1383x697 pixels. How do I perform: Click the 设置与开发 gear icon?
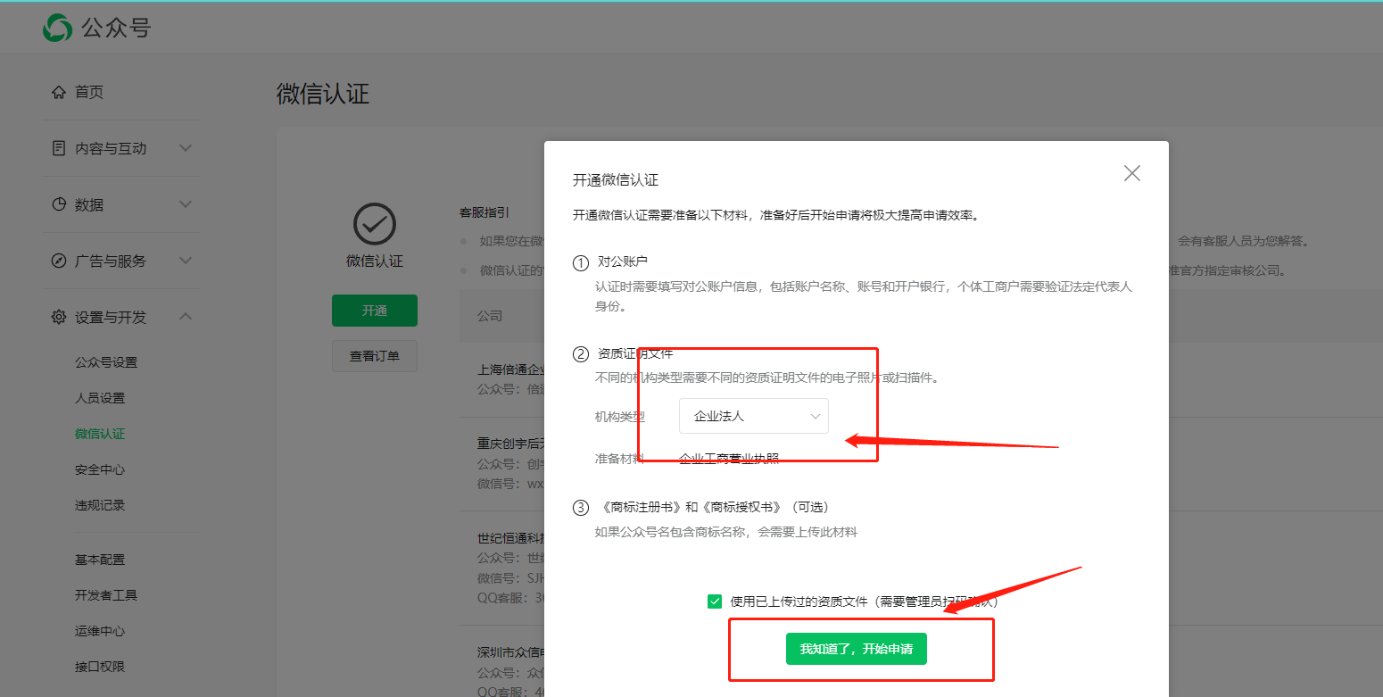[x=59, y=317]
